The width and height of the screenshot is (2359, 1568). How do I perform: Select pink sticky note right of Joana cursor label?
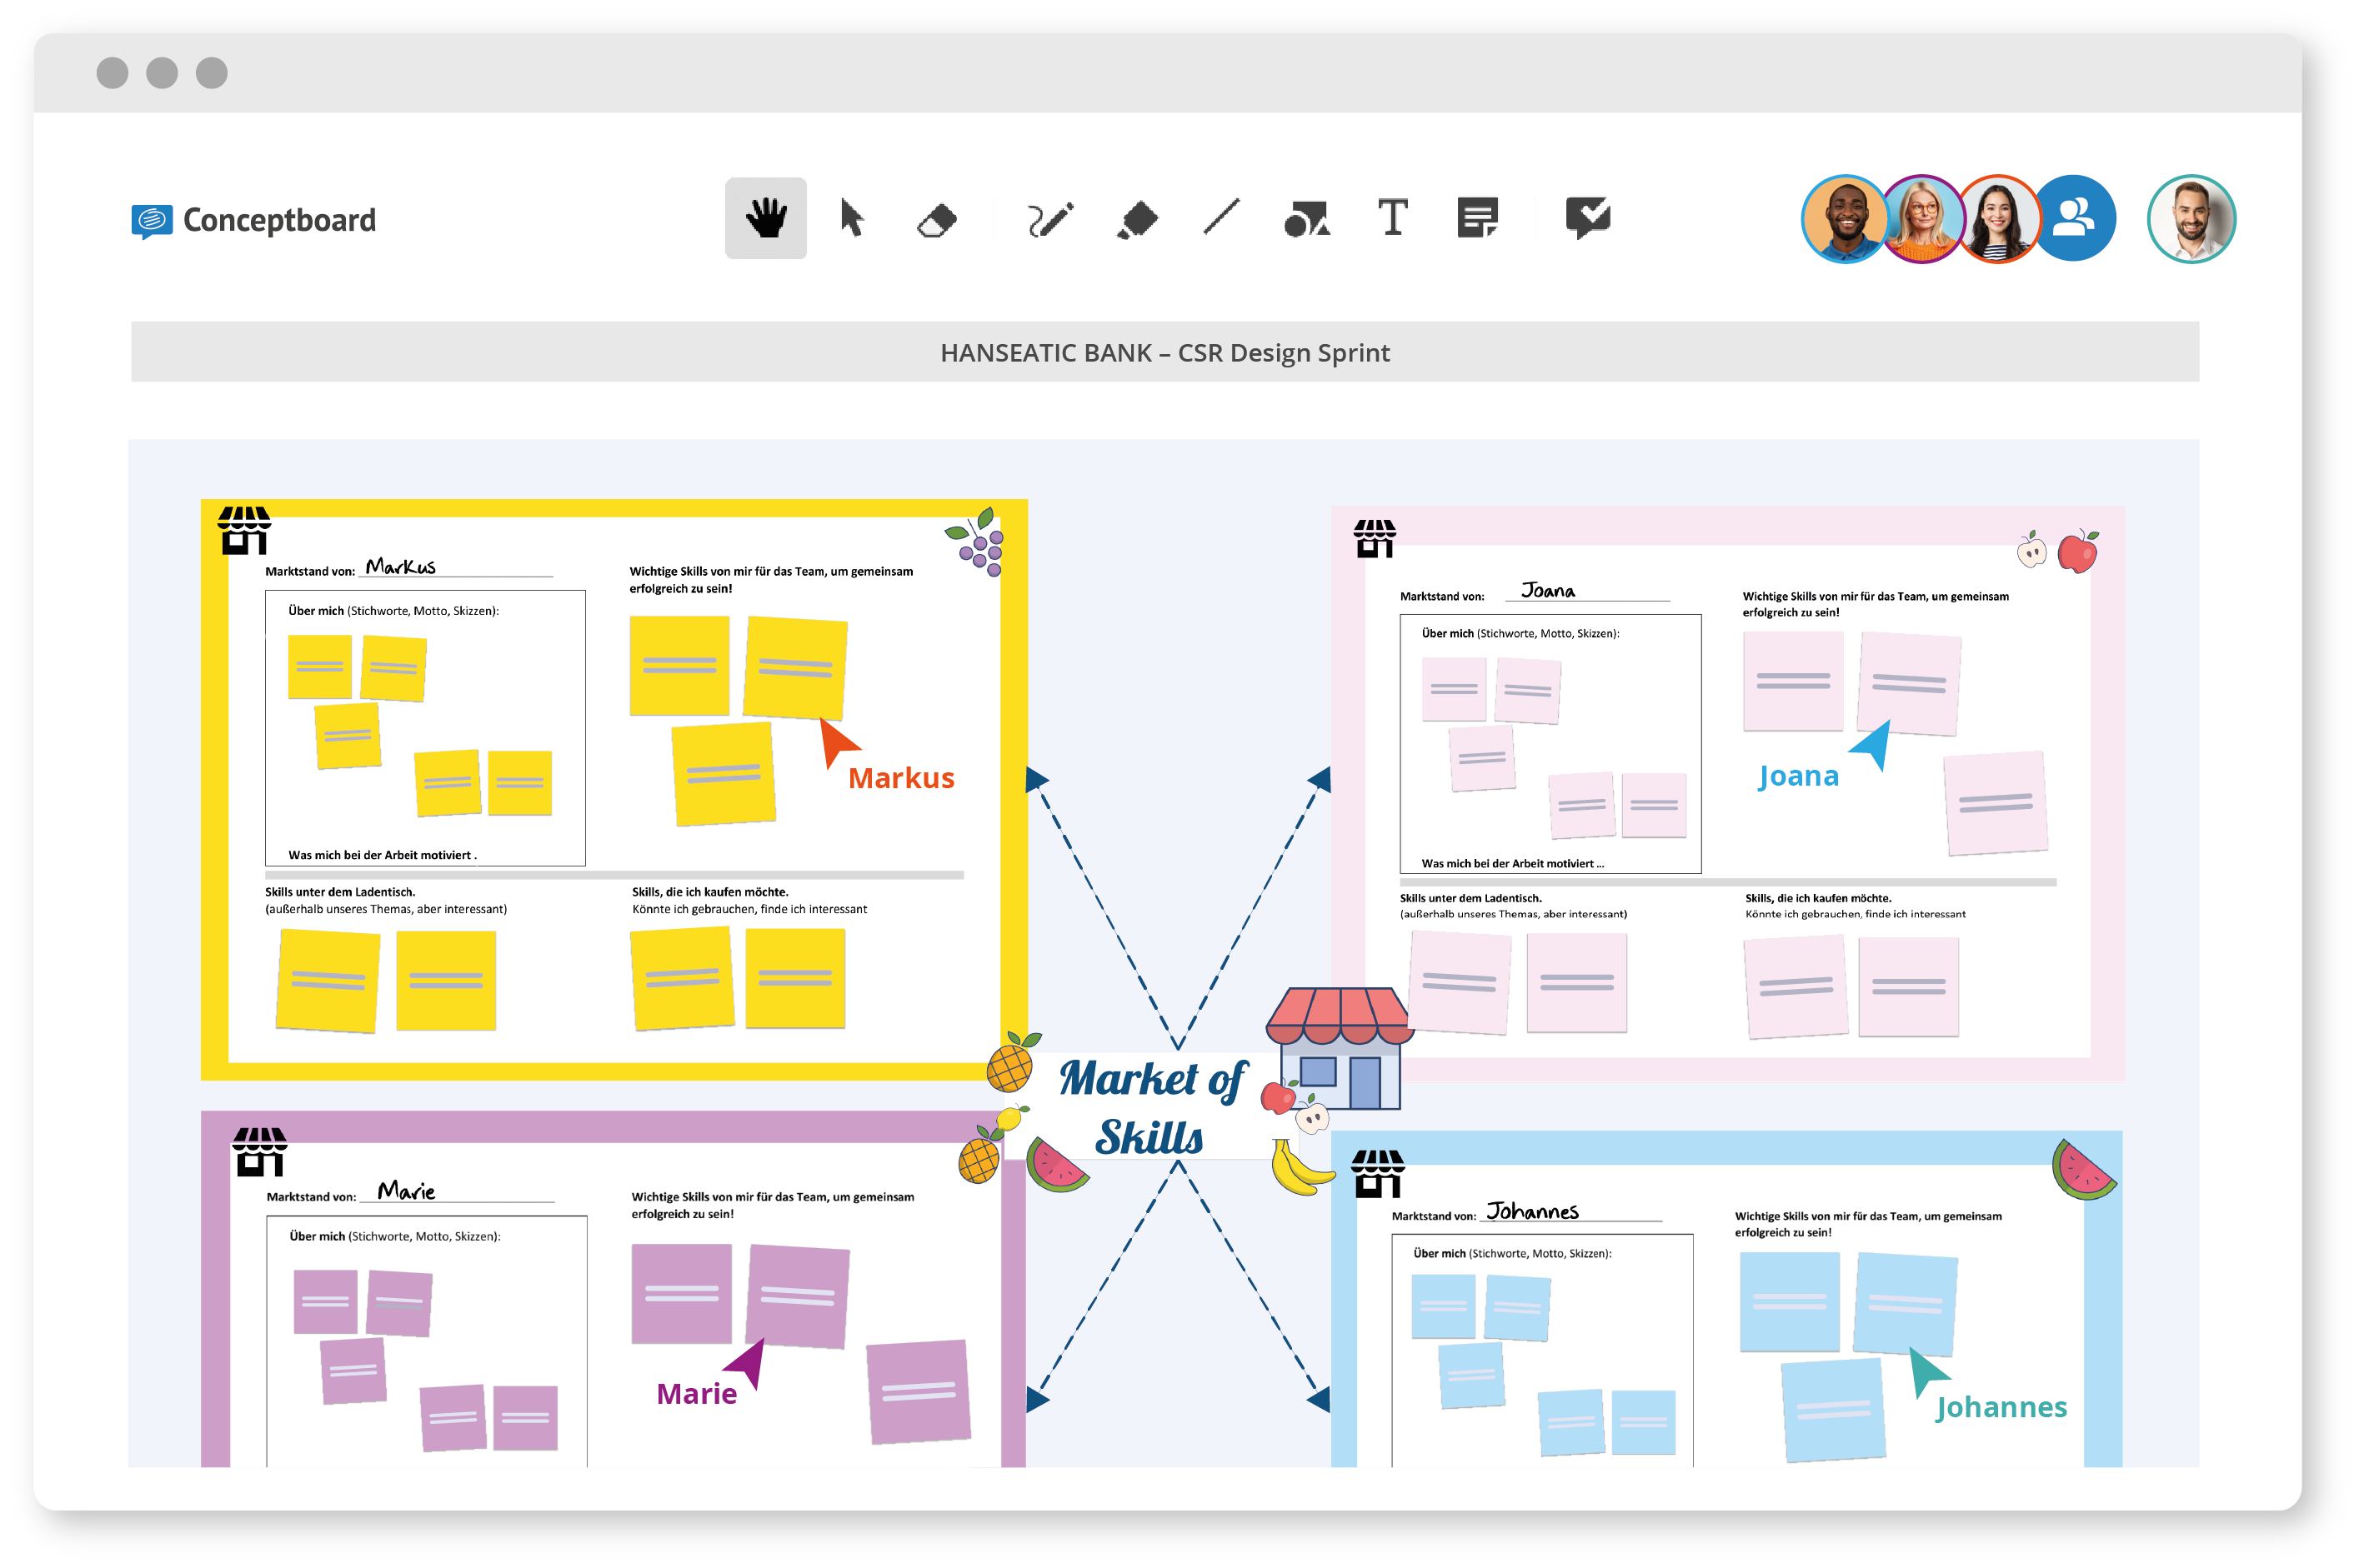[1995, 803]
